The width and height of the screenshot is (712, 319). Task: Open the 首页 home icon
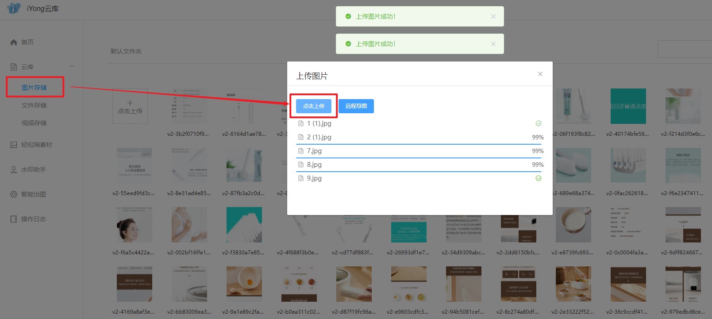[x=14, y=42]
